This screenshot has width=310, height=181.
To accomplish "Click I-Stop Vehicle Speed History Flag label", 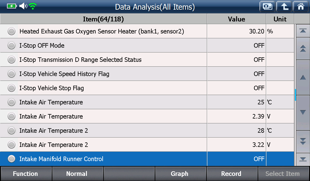I will tap(64, 74).
